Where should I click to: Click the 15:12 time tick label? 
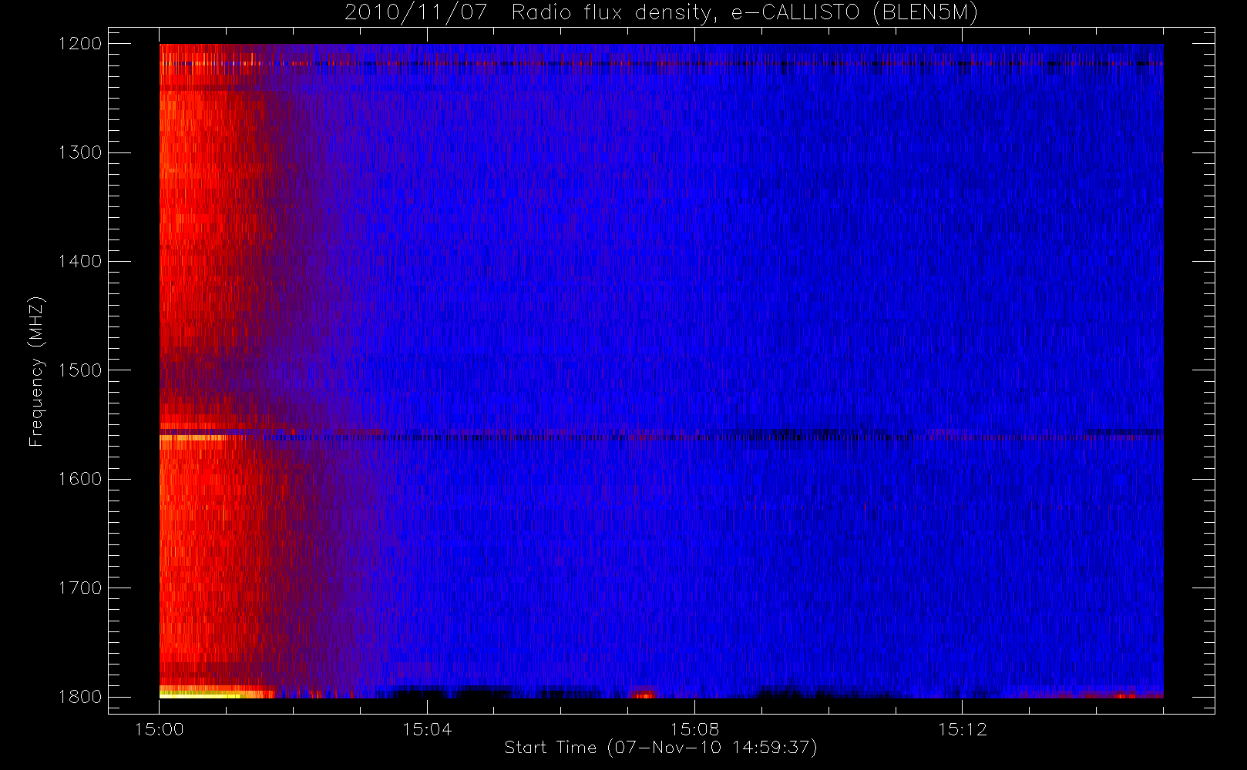click(962, 729)
